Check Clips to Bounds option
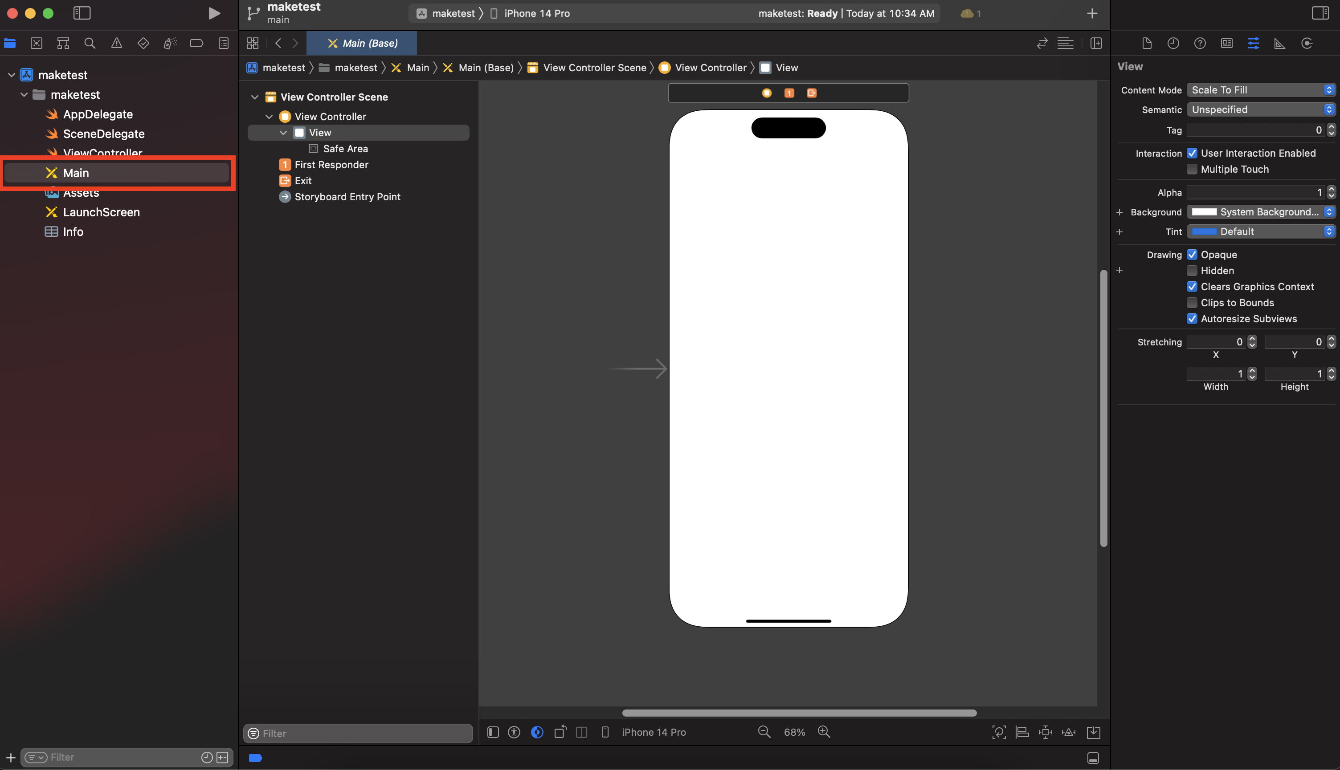The height and width of the screenshot is (770, 1340). [1192, 303]
